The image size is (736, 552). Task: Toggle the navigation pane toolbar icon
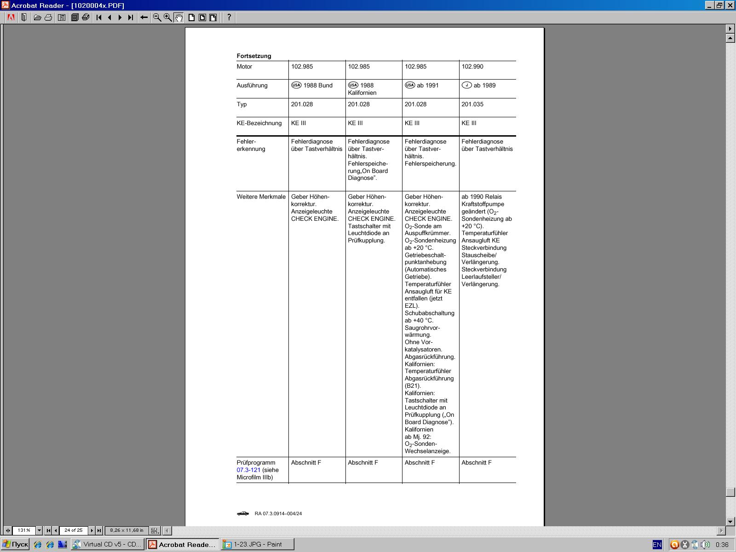(24, 17)
